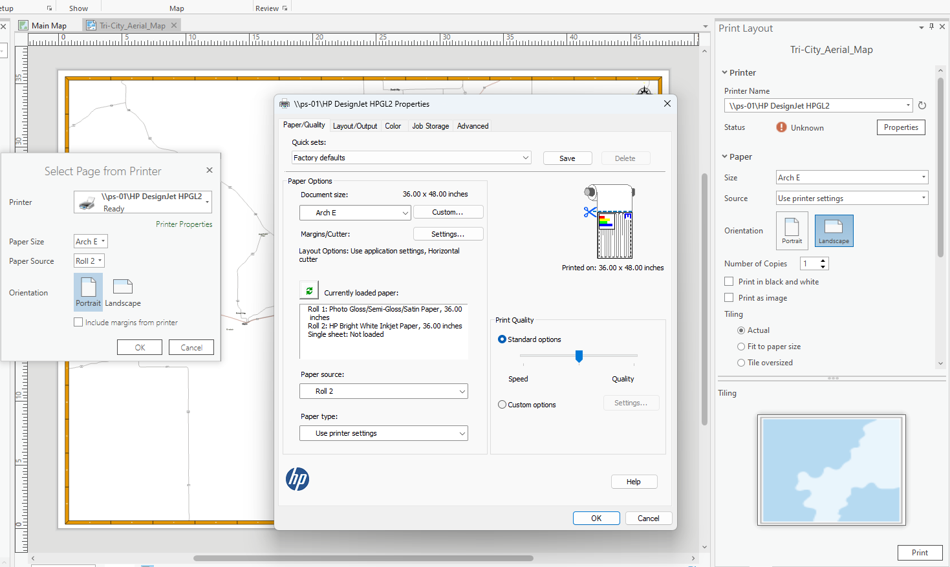This screenshot has height=567, width=950.
Task: Click the Unknown status warning icon
Action: (781, 127)
